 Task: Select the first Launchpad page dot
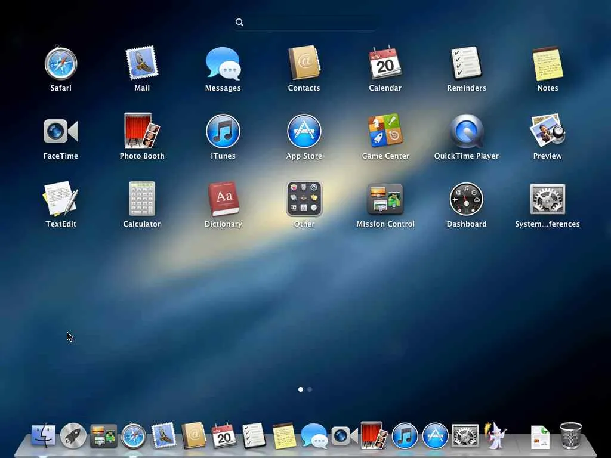coord(301,389)
